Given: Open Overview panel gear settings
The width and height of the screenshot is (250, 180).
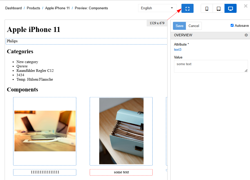Looking at the screenshot, I should 246,35.
